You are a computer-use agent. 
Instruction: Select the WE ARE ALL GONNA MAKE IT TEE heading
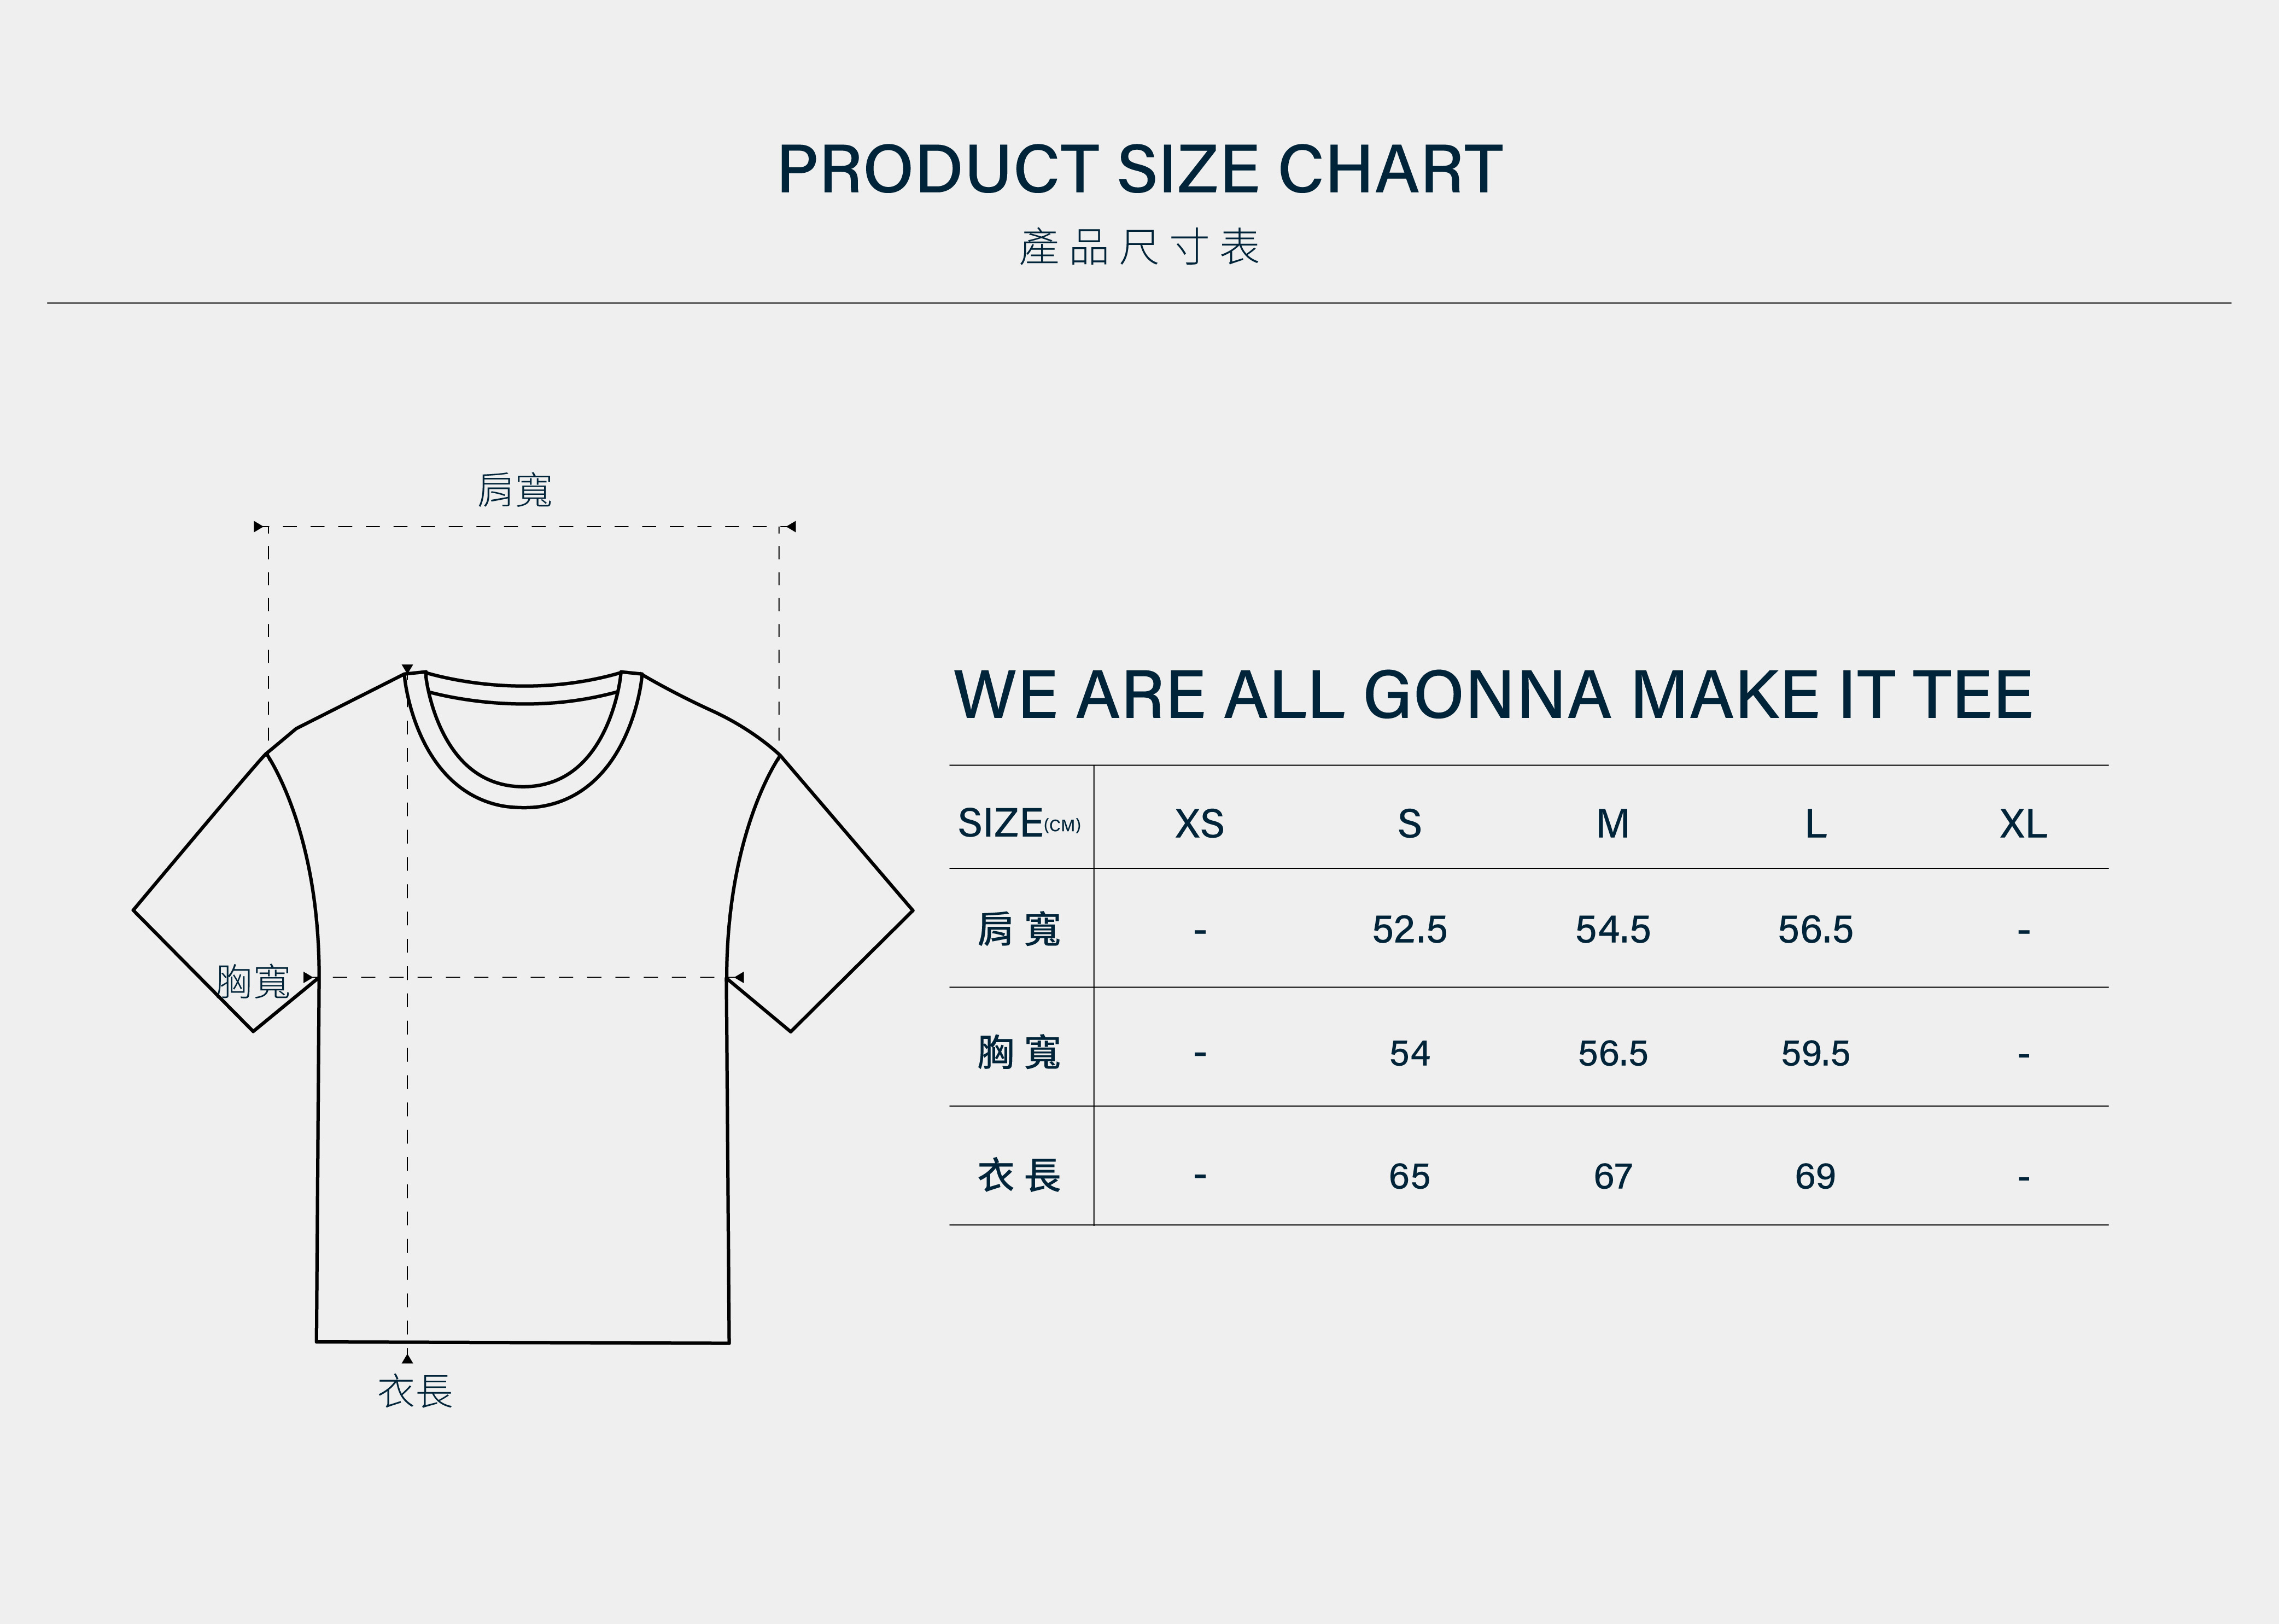point(1493,695)
